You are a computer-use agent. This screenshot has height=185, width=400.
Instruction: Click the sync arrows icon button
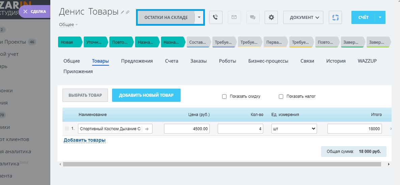[x=335, y=17]
